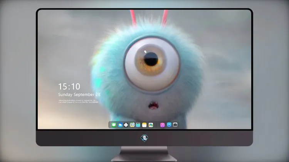Viewport: 289px width, 162px height.
Task: Open the yellow Notes app in dock
Action: pyautogui.click(x=144, y=125)
